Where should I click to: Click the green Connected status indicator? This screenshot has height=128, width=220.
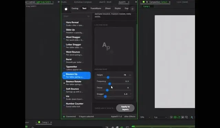tap(64, 117)
